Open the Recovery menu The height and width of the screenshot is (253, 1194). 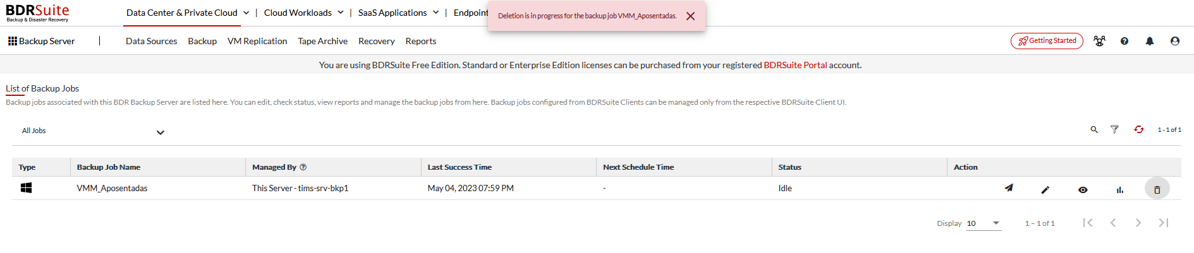point(376,41)
